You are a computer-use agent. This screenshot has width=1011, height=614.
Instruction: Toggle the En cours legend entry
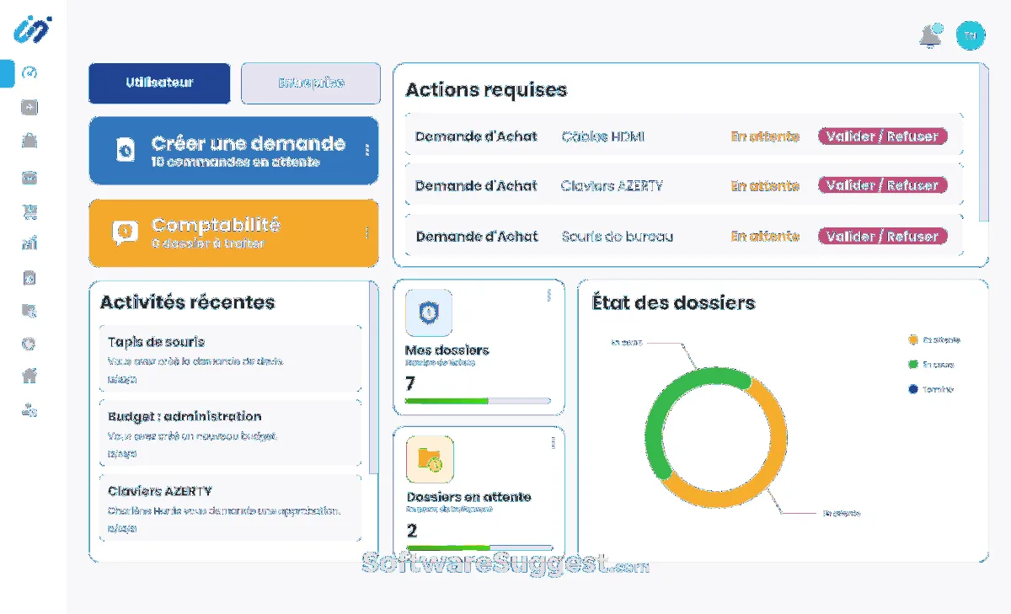pos(931,365)
